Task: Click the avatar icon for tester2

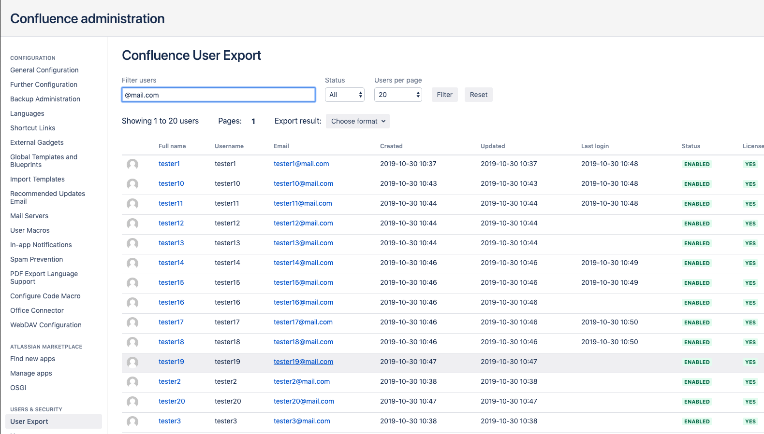Action: click(132, 382)
